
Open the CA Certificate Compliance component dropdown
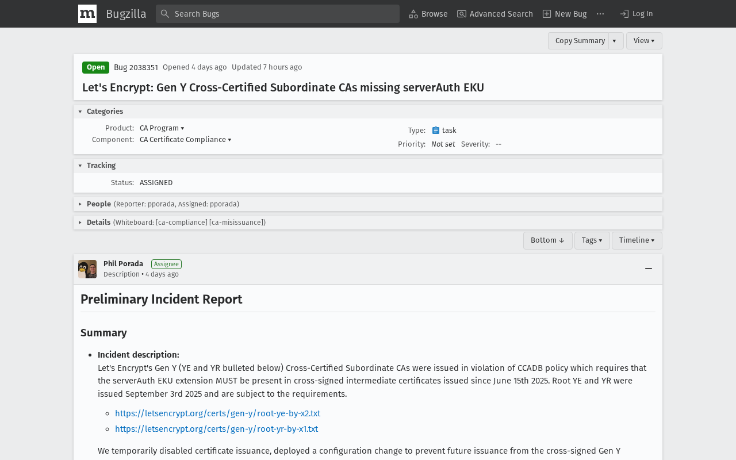point(185,140)
